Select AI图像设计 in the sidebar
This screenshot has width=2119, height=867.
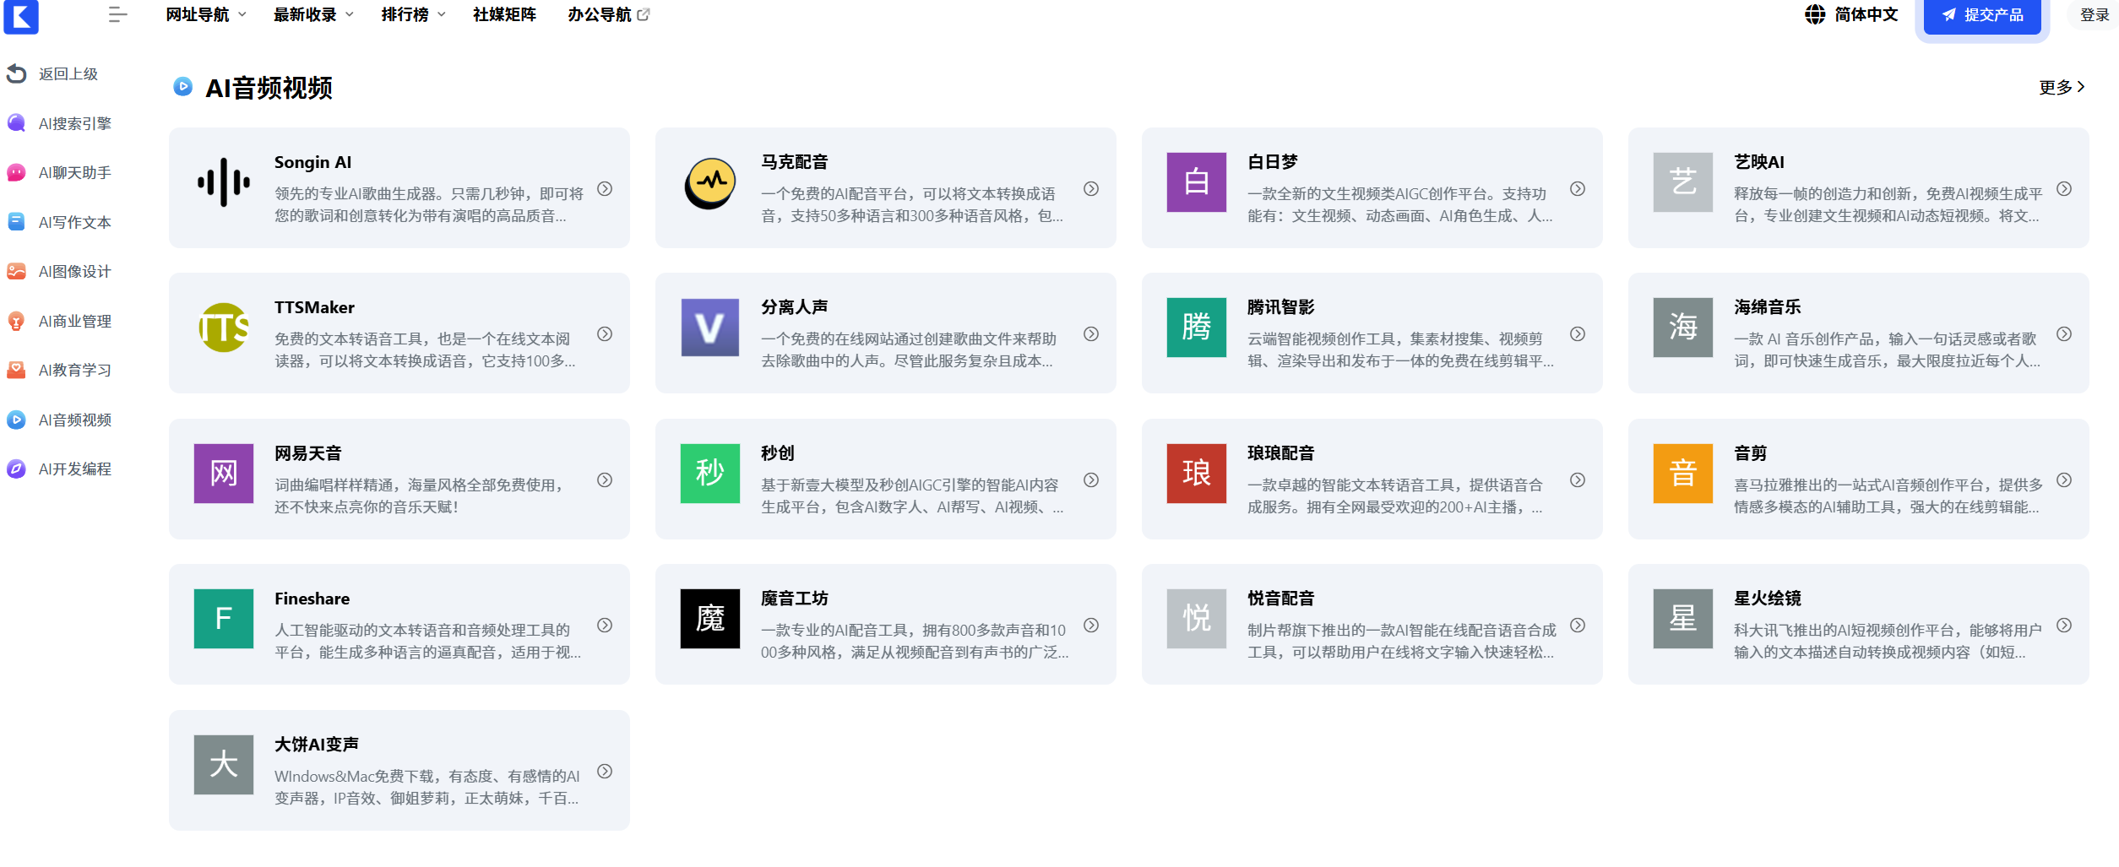tap(59, 272)
